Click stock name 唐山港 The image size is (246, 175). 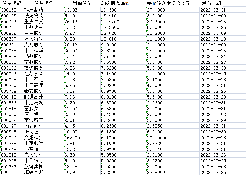coord(31,114)
